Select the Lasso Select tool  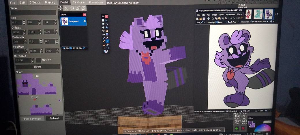coord(103,24)
